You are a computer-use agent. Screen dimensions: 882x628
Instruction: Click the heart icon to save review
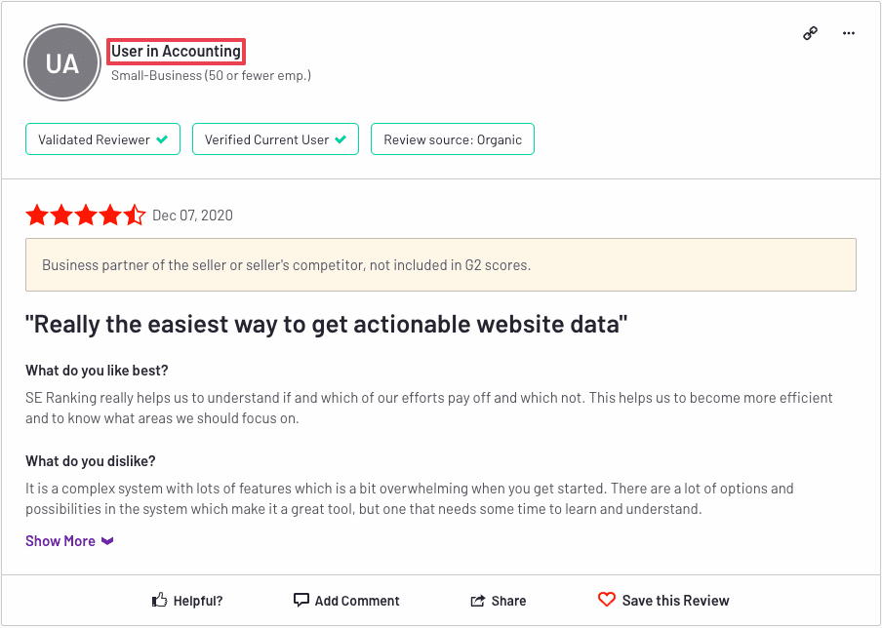point(607,600)
